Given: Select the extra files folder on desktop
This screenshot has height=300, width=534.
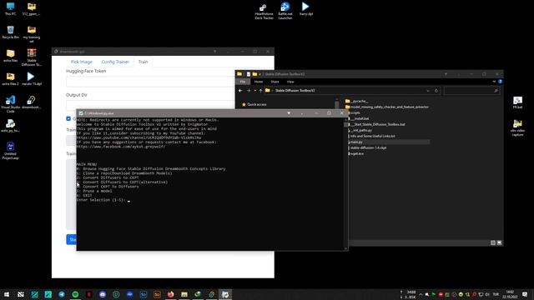Looking at the screenshot, I should coord(10,56).
